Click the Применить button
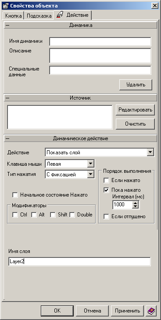Screen dimensions: 161x320 128,311
